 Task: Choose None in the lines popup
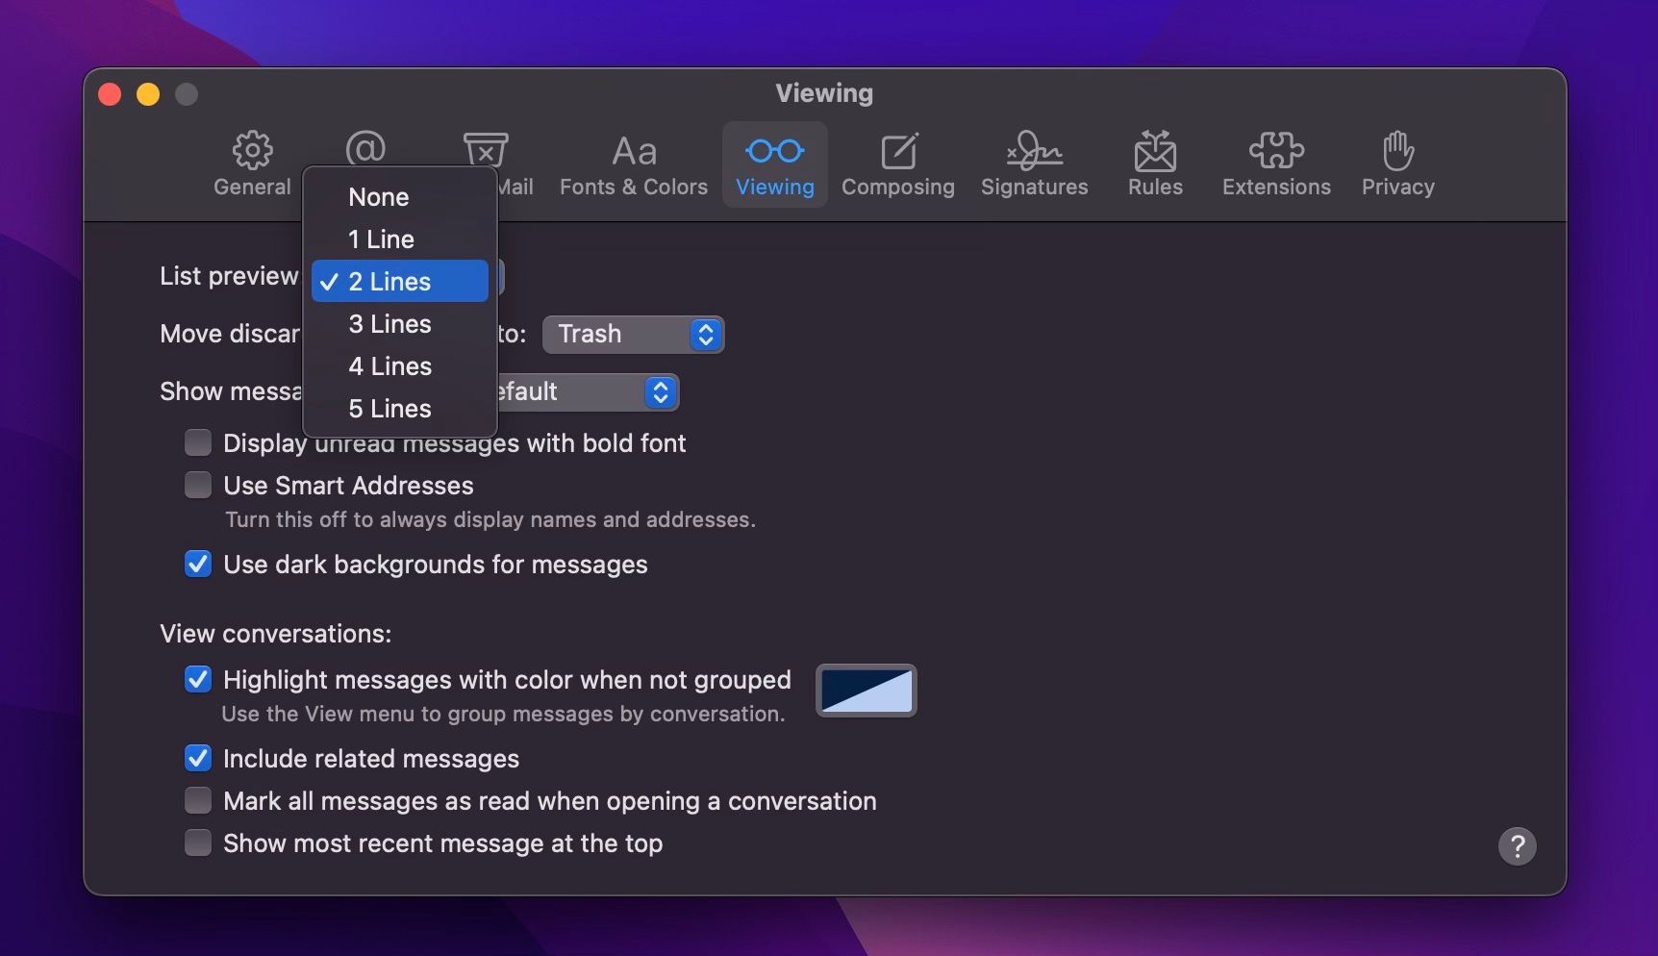(x=378, y=196)
